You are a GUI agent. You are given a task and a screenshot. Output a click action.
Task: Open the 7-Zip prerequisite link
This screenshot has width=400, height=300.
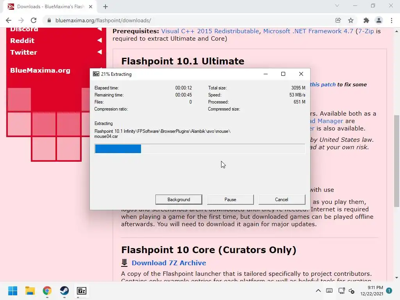[366, 31]
